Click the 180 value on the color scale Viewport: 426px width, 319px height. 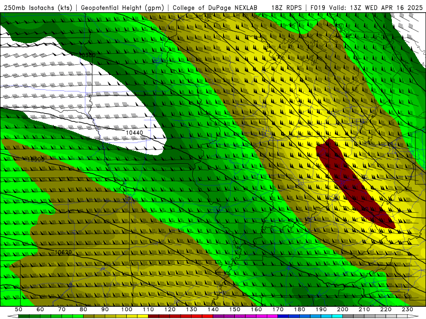tap(299, 309)
